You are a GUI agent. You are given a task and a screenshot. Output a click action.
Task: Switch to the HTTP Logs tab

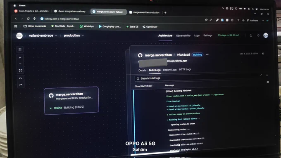[185, 69]
